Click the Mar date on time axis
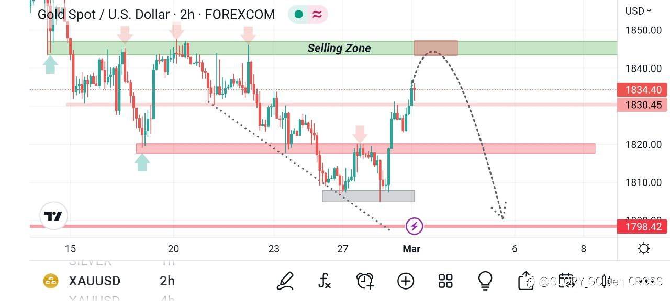The width and height of the screenshot is (670, 301). pyautogui.click(x=411, y=249)
